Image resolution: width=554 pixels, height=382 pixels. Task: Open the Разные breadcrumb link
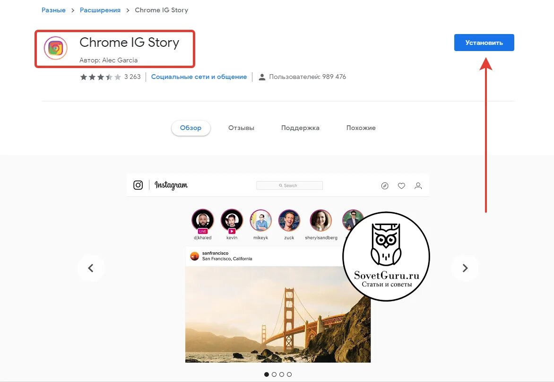tap(54, 10)
